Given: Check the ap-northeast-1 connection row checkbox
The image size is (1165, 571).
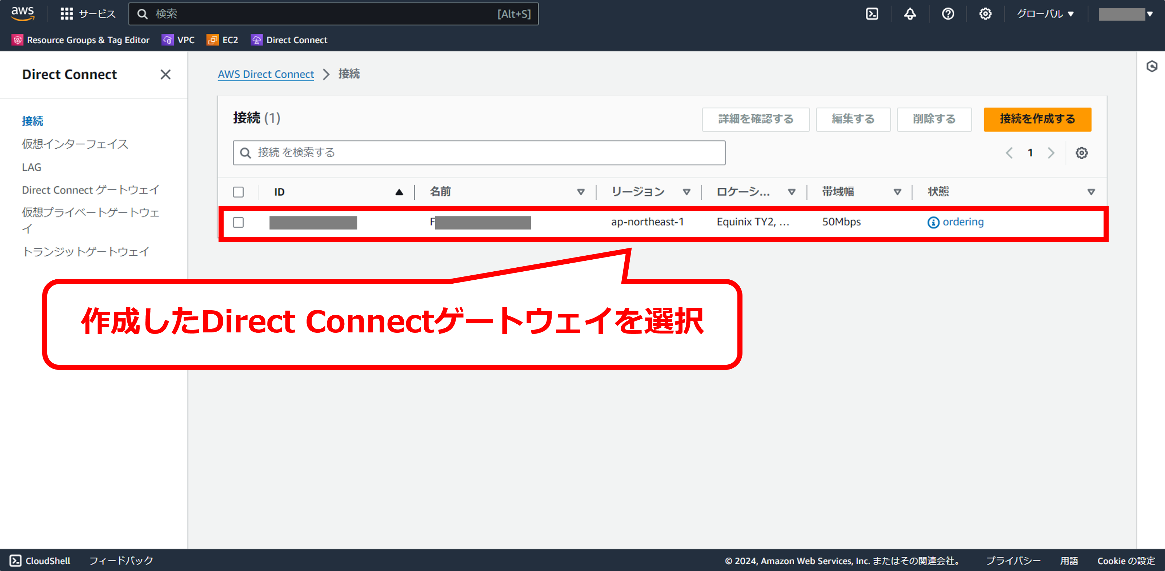Looking at the screenshot, I should pos(238,222).
